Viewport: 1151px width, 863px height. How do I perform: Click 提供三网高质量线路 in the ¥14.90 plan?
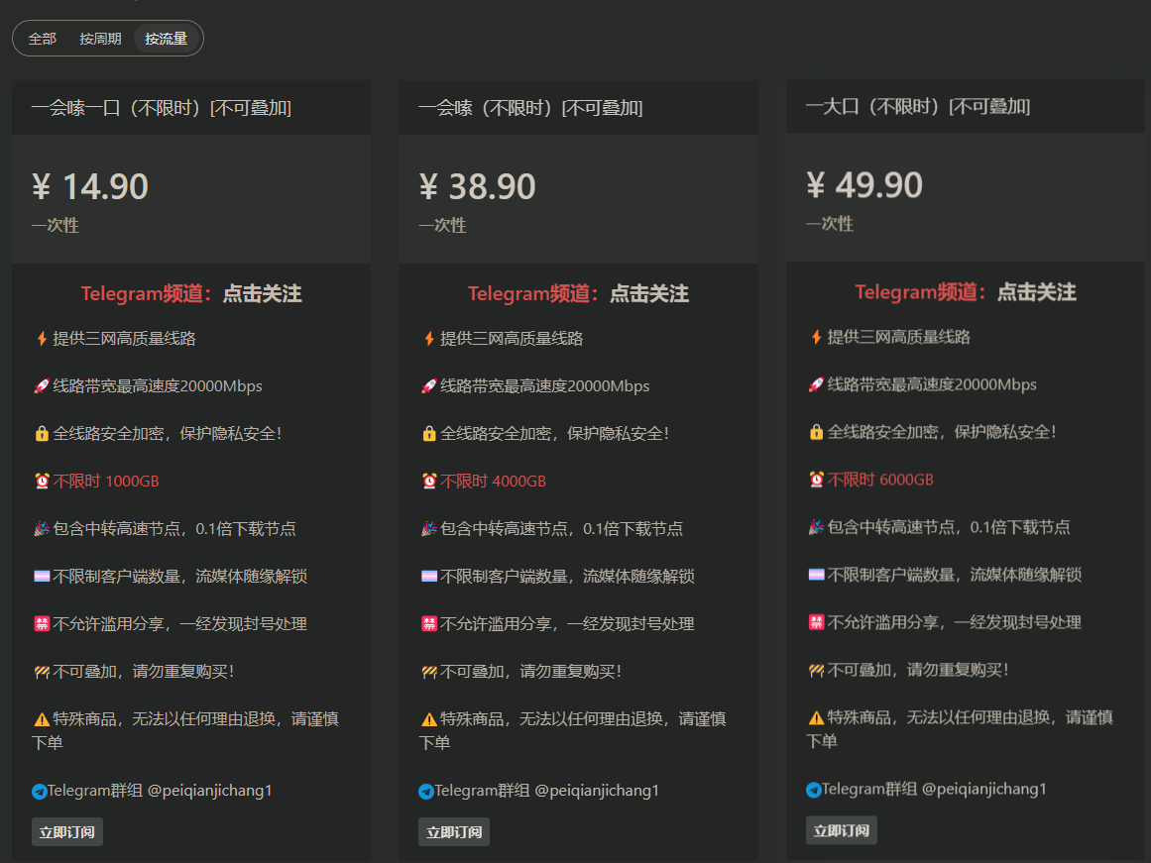click(x=125, y=338)
